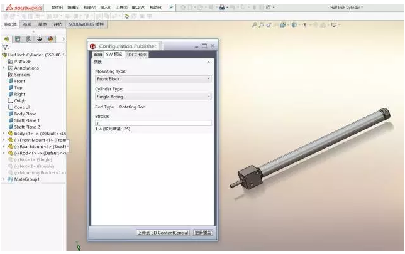405x254 pixels.
Task: Click the Hide/Show Items icon
Action: [305, 24]
